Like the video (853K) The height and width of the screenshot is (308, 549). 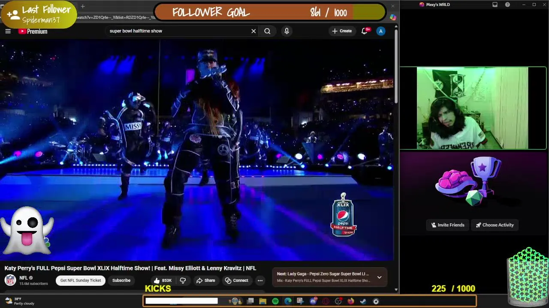click(x=163, y=281)
